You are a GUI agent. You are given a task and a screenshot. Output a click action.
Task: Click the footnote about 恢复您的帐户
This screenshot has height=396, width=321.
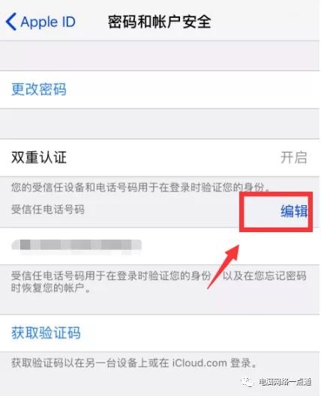(159, 281)
